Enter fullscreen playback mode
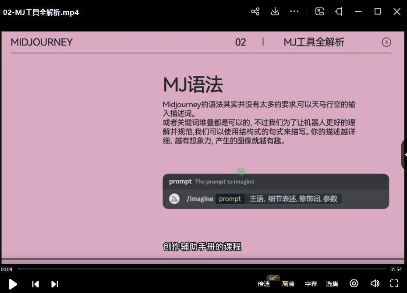The image size is (407, 293). [x=394, y=283]
